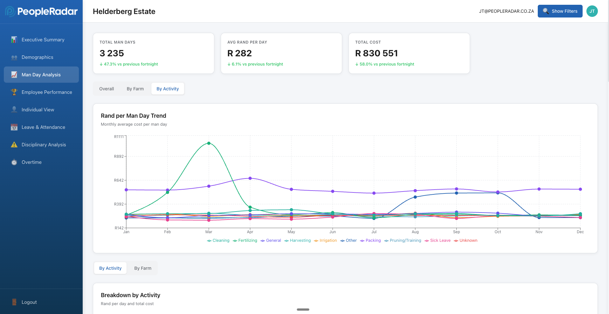Click the Leave & Attendance calendar icon
The width and height of the screenshot is (609, 314).
pyautogui.click(x=14, y=127)
